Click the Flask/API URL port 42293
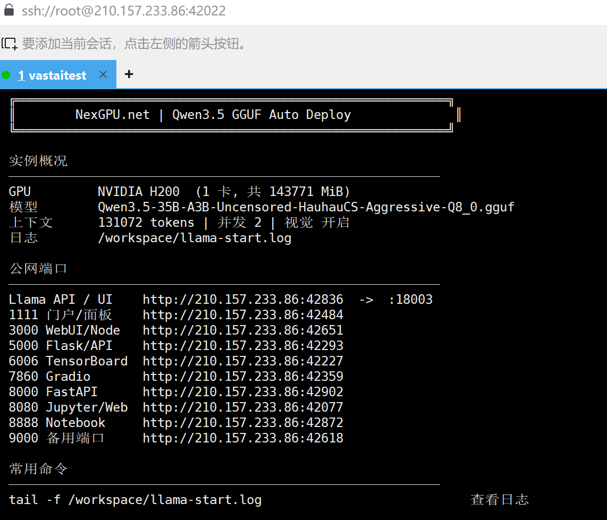This screenshot has width=607, height=520. pyautogui.click(x=243, y=345)
